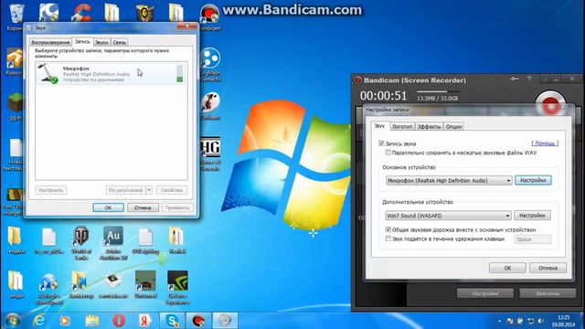
Task: Switch to Skype in the taskbar
Action: (172, 321)
